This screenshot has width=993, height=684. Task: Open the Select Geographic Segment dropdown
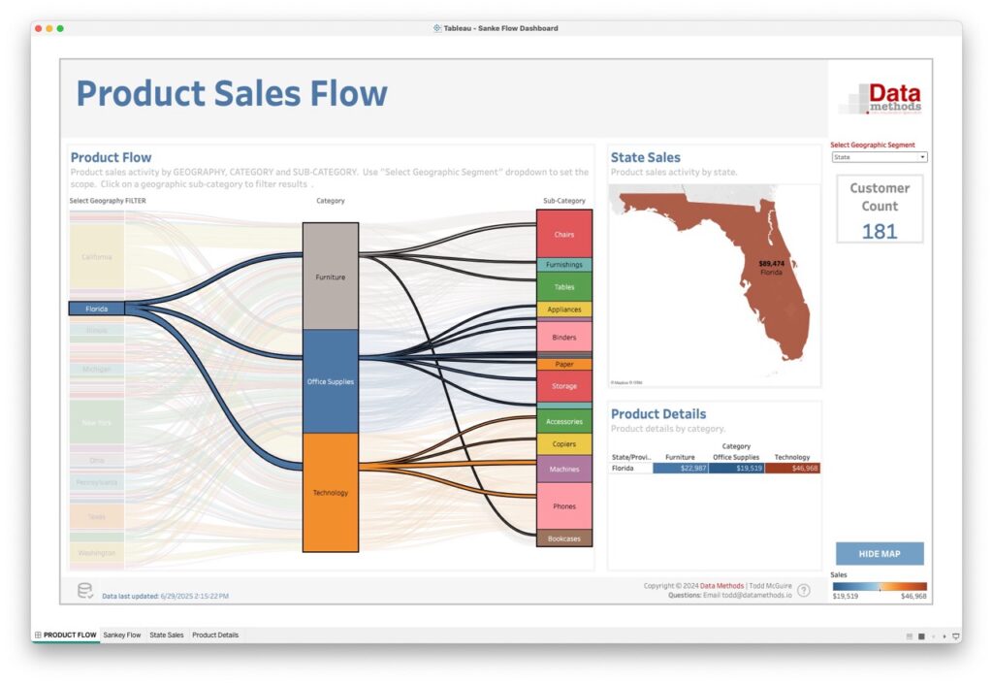tap(880, 157)
